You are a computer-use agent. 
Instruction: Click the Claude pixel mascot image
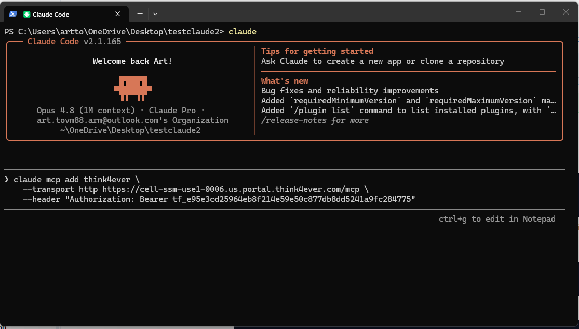[x=132, y=88]
